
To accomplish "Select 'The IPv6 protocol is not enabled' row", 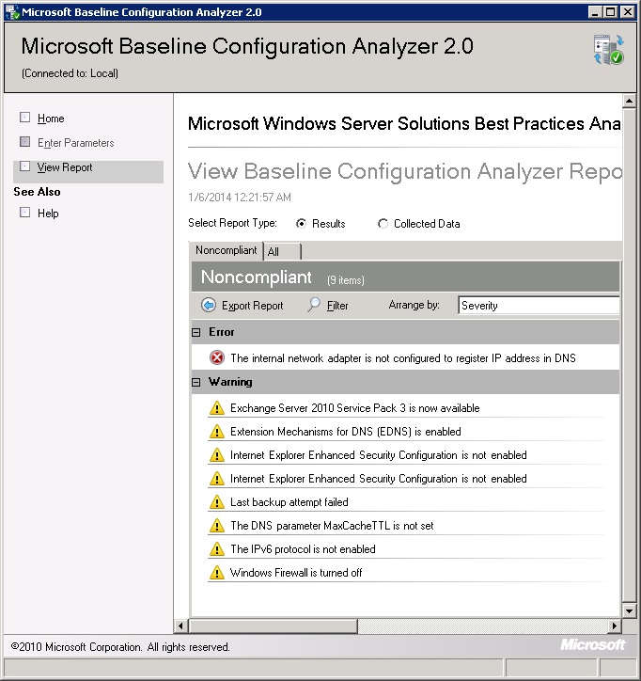I will [x=406, y=549].
